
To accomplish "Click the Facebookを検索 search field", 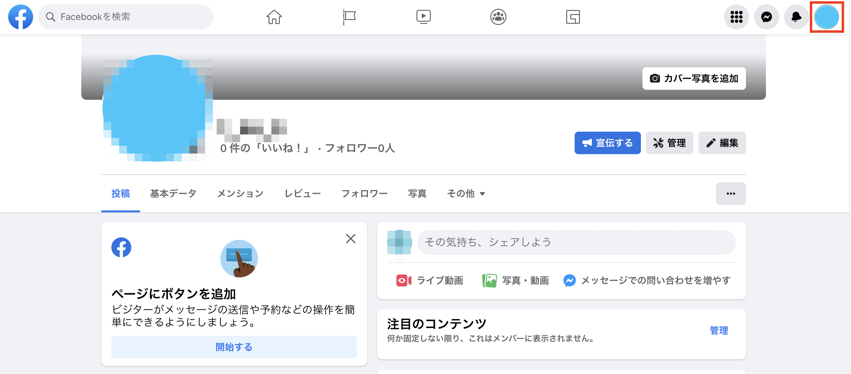I will pos(126,17).
